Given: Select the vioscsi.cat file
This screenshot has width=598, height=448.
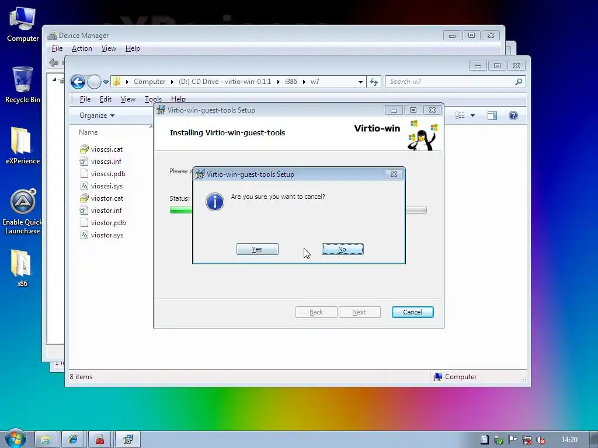Looking at the screenshot, I should coord(102,149).
